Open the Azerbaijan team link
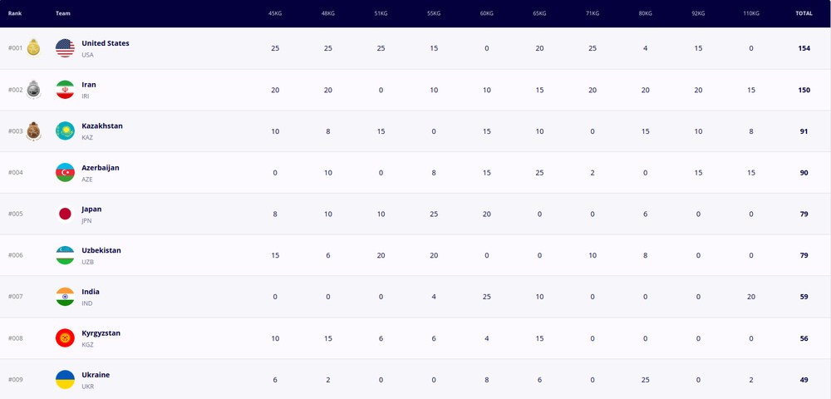 101,167
